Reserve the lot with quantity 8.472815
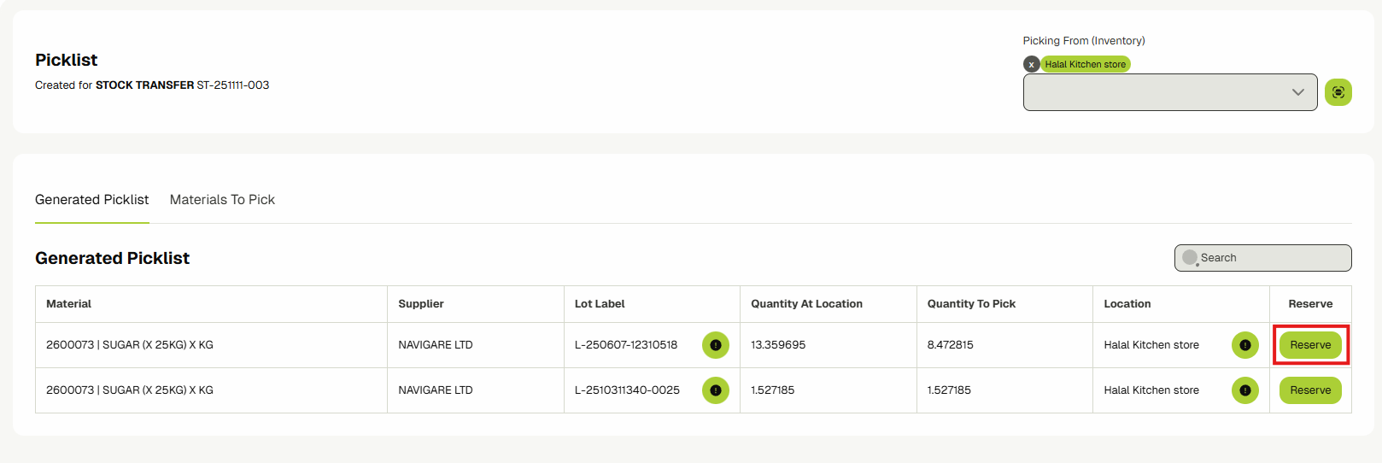 (1309, 345)
